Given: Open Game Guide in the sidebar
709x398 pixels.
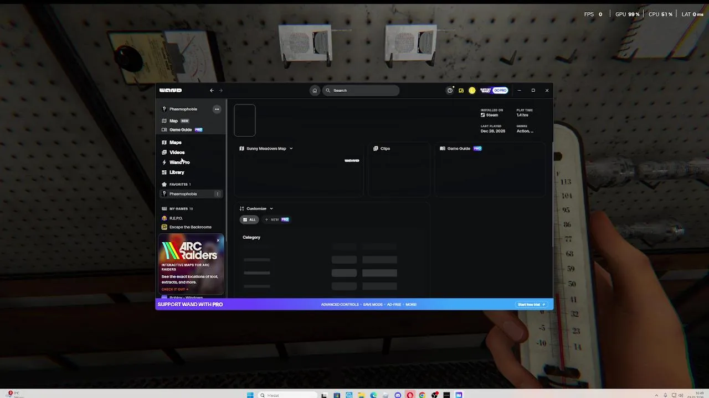Looking at the screenshot, I should 182,130.
